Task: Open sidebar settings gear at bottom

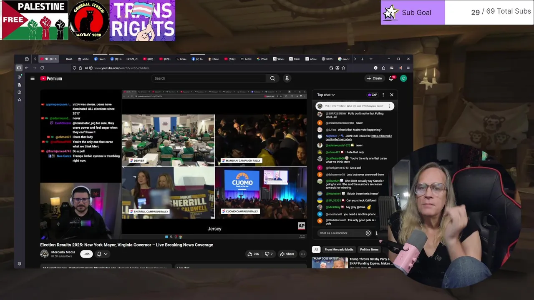Action: tap(19, 264)
